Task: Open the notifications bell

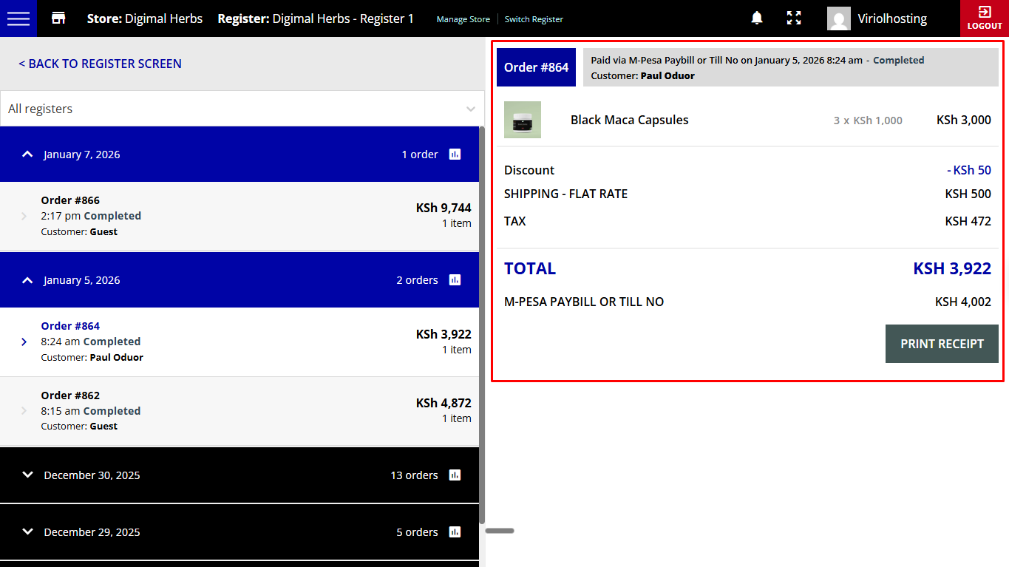Action: click(757, 18)
